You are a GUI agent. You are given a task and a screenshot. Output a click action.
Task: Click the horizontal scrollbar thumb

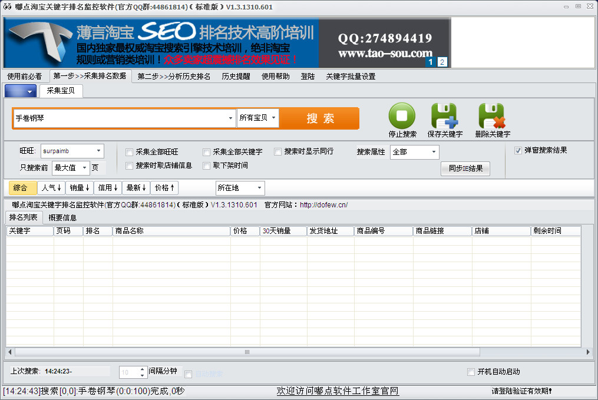pyautogui.click(x=247, y=352)
